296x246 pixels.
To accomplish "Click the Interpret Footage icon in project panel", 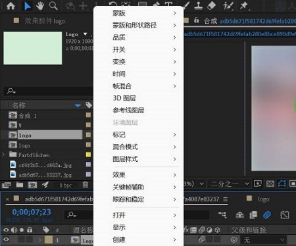I will 7,185.
